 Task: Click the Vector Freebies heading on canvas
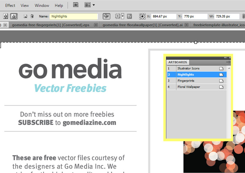70,88
